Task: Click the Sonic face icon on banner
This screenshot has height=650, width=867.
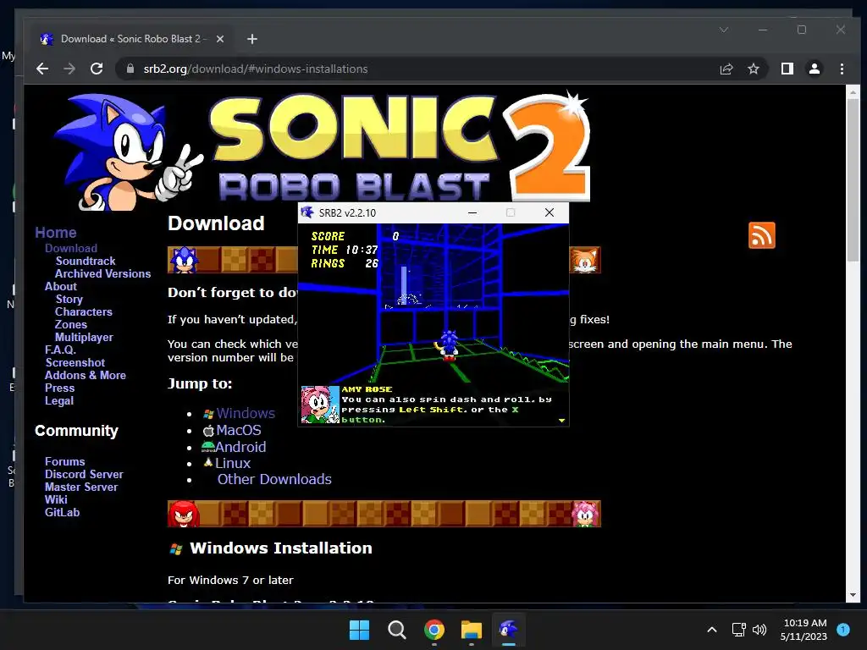Action: point(184,260)
